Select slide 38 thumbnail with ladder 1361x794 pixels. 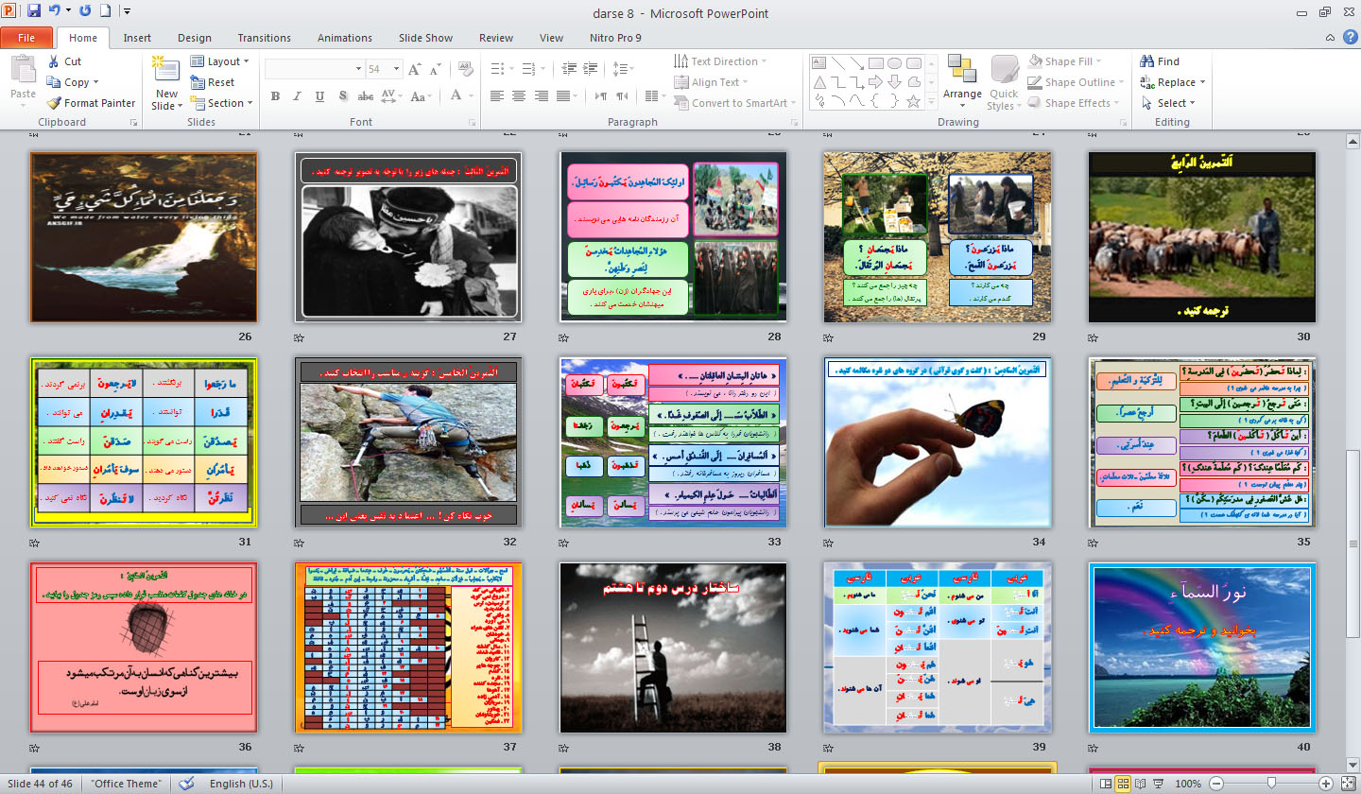tap(673, 647)
